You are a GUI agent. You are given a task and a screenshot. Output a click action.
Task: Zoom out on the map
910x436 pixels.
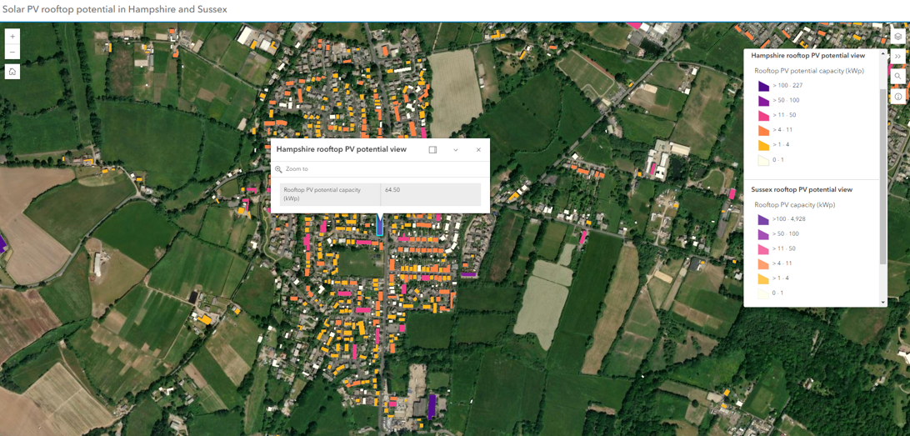click(x=12, y=53)
